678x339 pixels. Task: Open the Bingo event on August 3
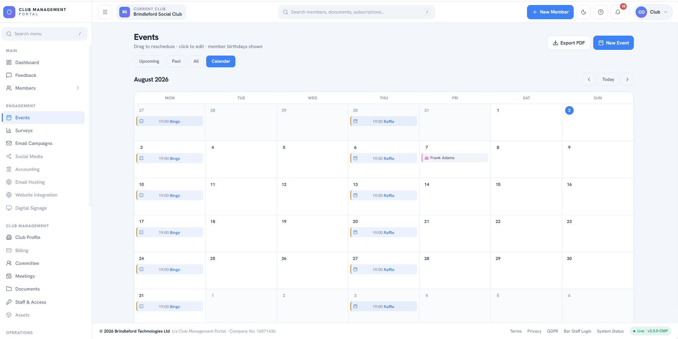(169, 158)
